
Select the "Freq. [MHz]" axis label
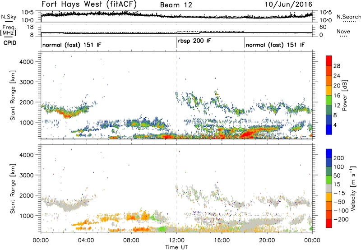tap(8, 30)
